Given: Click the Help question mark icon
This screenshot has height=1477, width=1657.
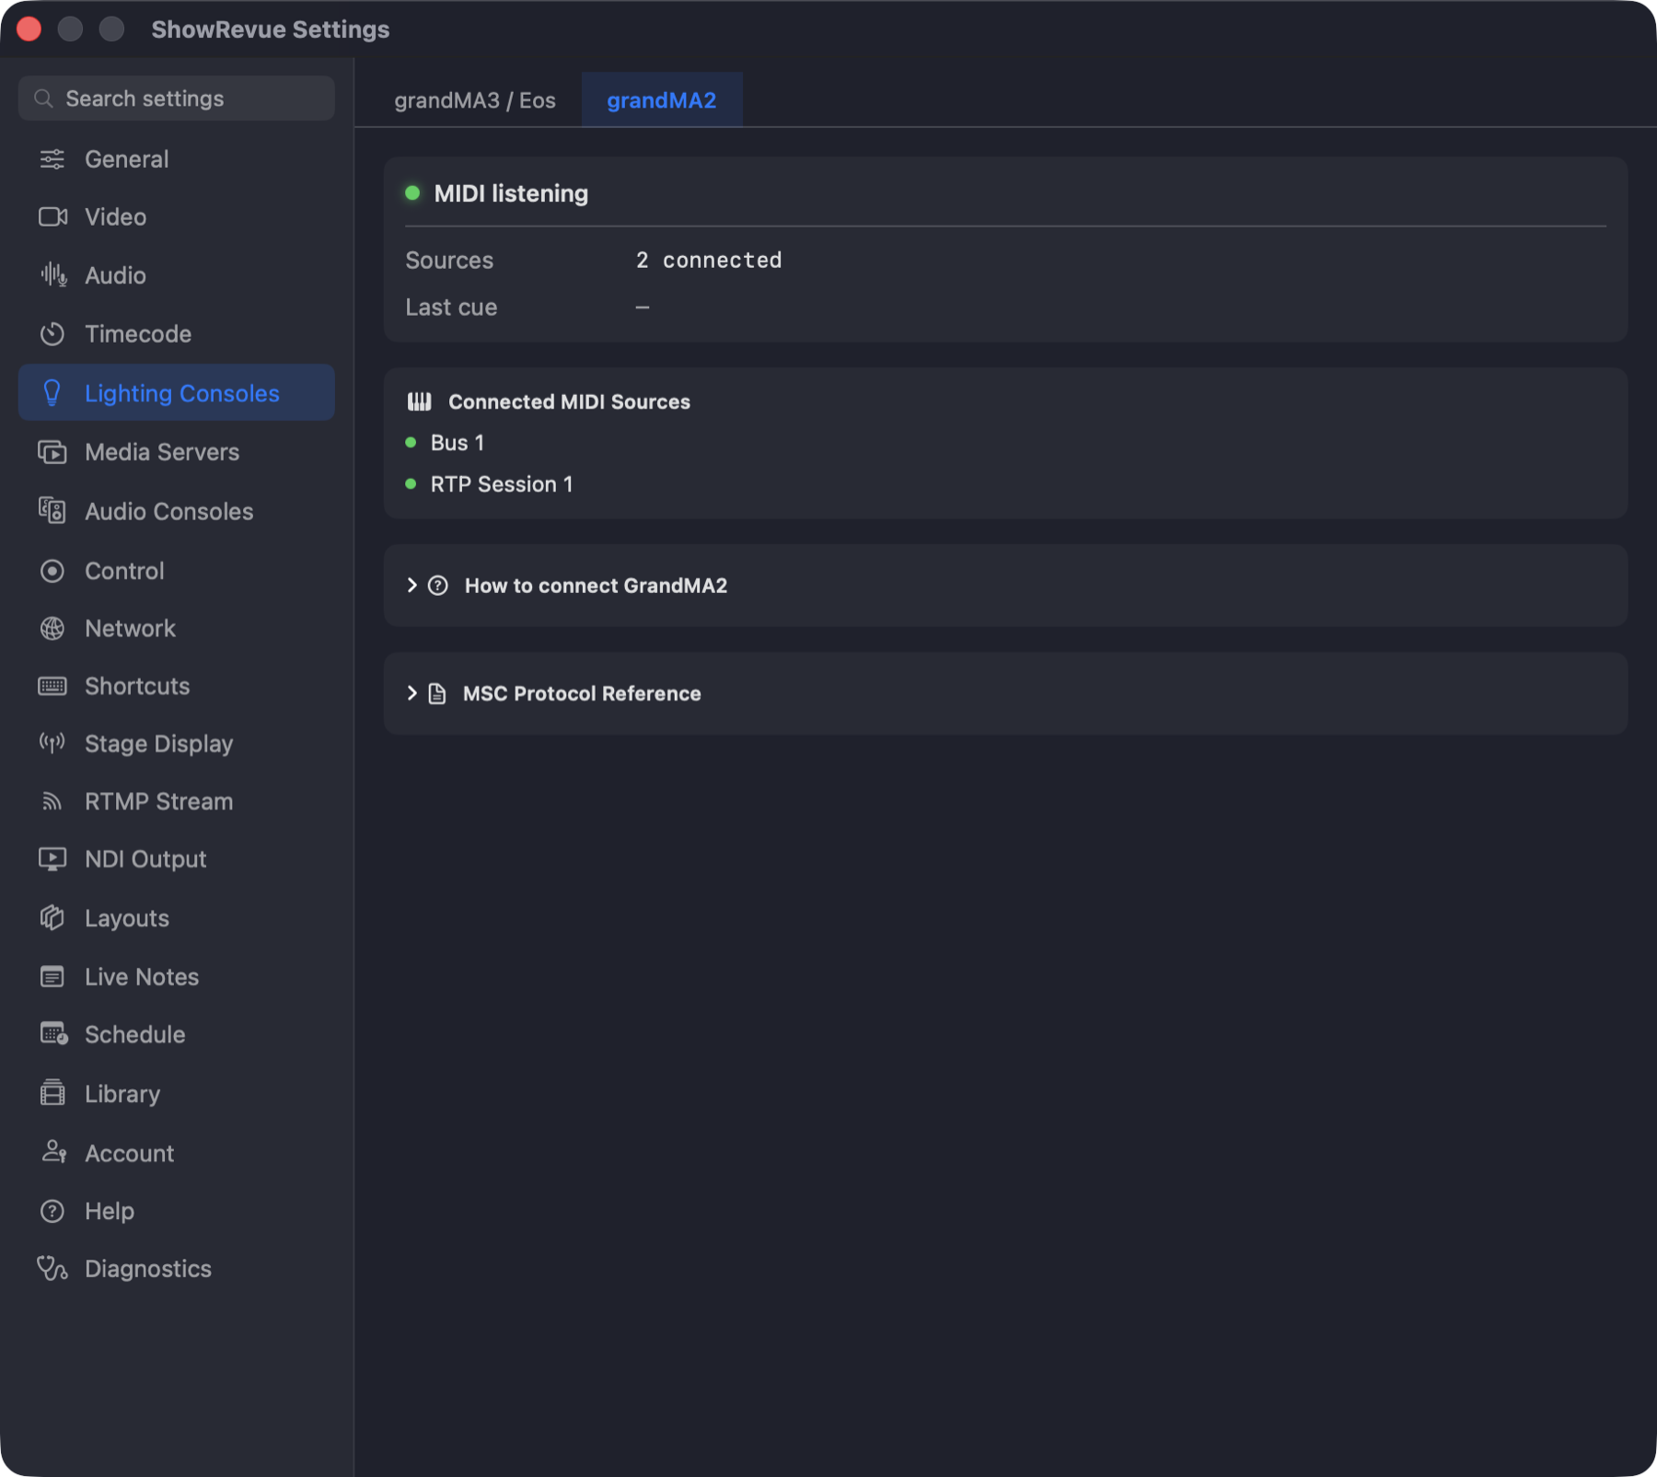Looking at the screenshot, I should pyautogui.click(x=52, y=1211).
